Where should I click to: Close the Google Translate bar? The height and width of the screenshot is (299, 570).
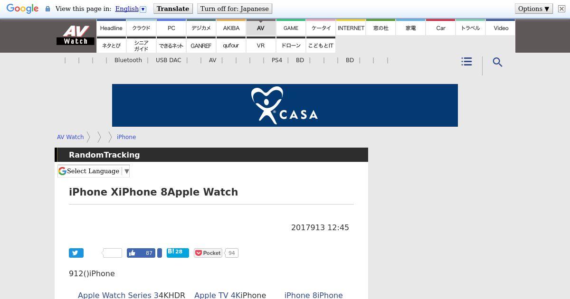pyautogui.click(x=561, y=9)
